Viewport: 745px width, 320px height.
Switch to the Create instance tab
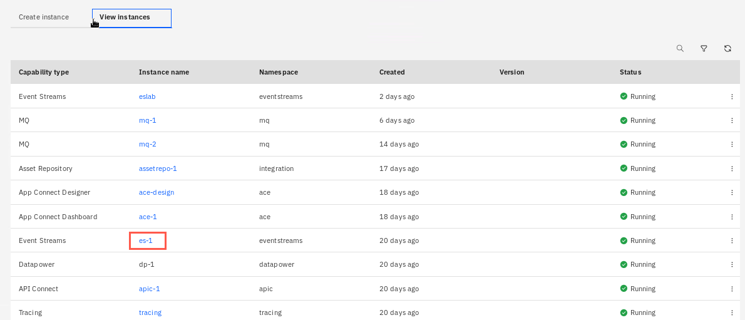click(x=44, y=17)
